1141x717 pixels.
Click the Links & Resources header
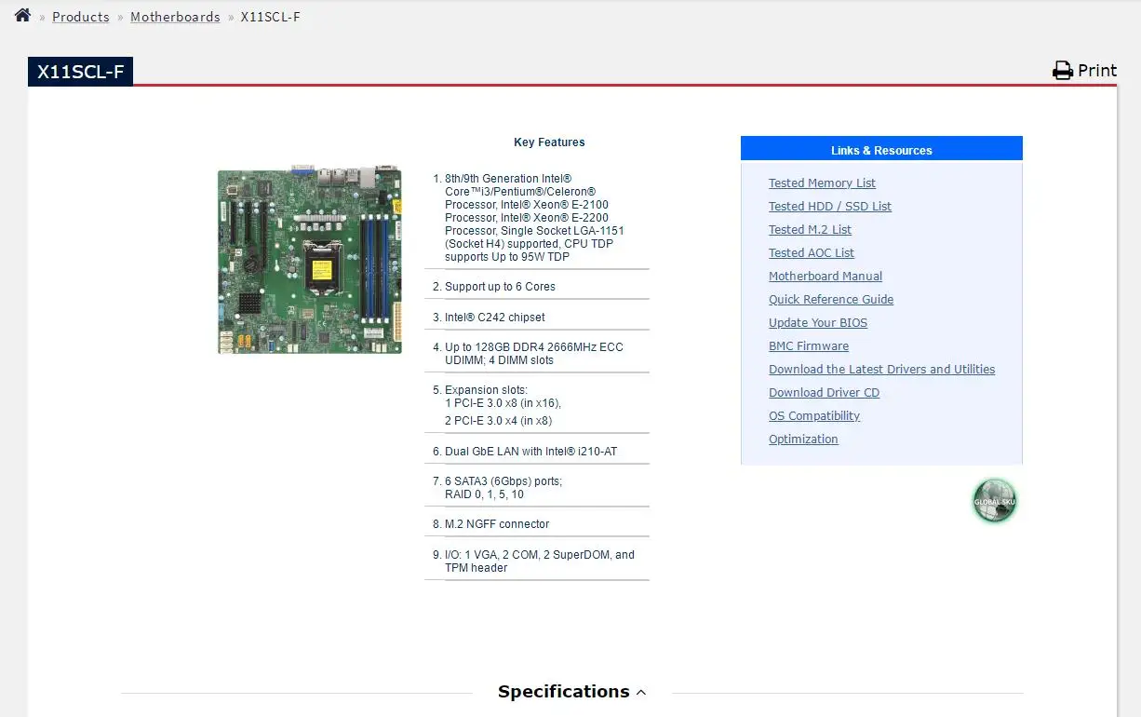pos(881,150)
